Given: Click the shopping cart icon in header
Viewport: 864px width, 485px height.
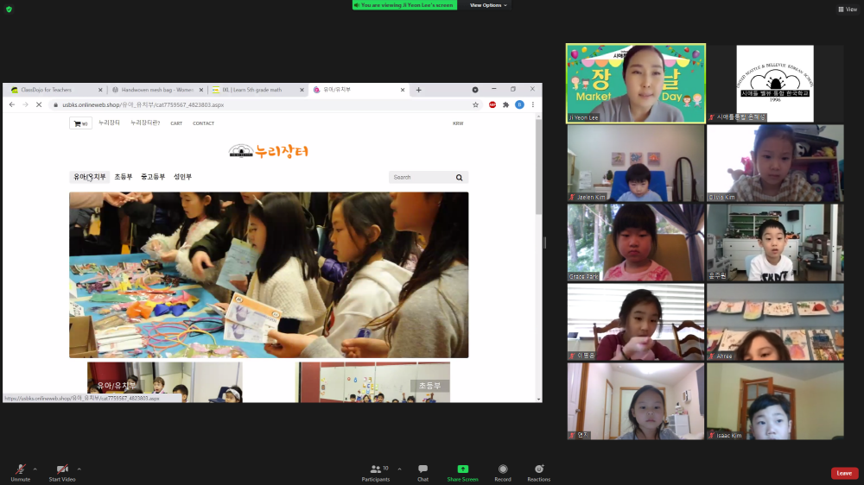Looking at the screenshot, I should (80, 123).
